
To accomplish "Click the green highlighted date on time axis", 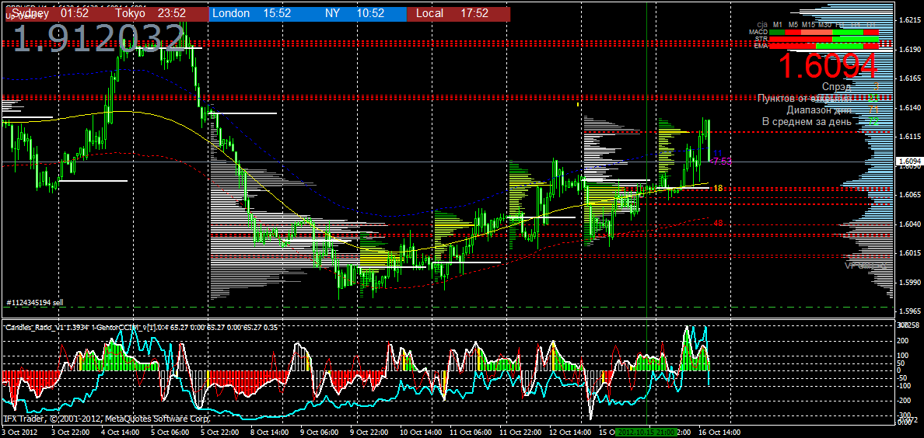I will tap(646, 432).
